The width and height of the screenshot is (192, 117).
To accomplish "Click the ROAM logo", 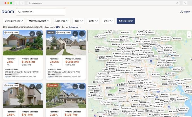I will click(x=7, y=12).
